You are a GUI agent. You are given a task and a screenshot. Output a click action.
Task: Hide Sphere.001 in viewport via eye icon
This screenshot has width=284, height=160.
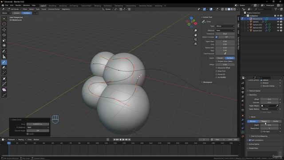(278, 25)
